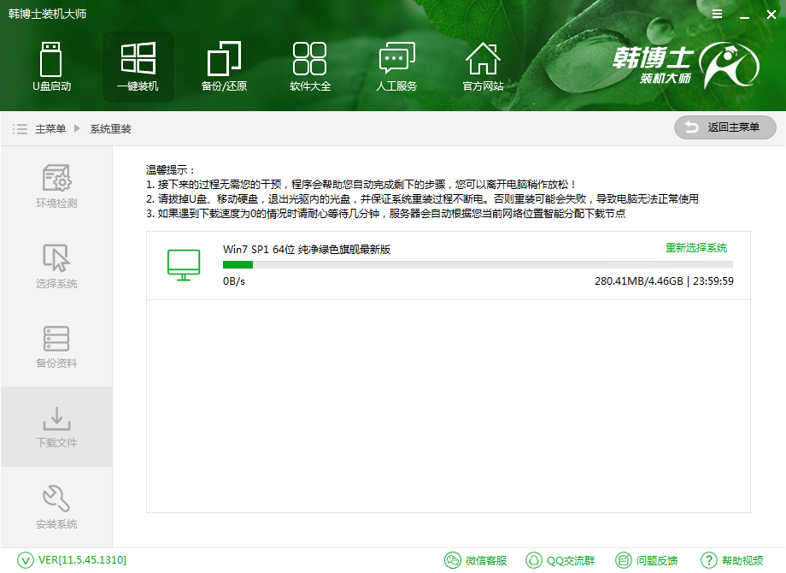Viewport: 786px width, 573px height.
Task: Open 软件大全 software collection
Action: (x=310, y=66)
